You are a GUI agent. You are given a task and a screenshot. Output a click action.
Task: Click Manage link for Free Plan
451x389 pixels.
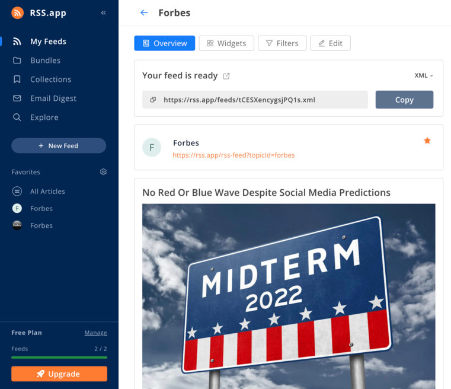(x=95, y=333)
